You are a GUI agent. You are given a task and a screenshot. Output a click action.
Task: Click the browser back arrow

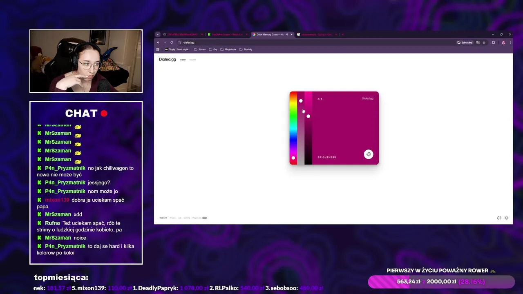point(158,42)
